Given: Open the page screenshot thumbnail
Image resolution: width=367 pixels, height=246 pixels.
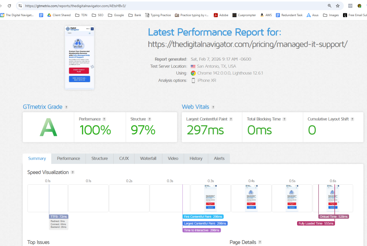Looking at the screenshot, I should (x=80, y=58).
